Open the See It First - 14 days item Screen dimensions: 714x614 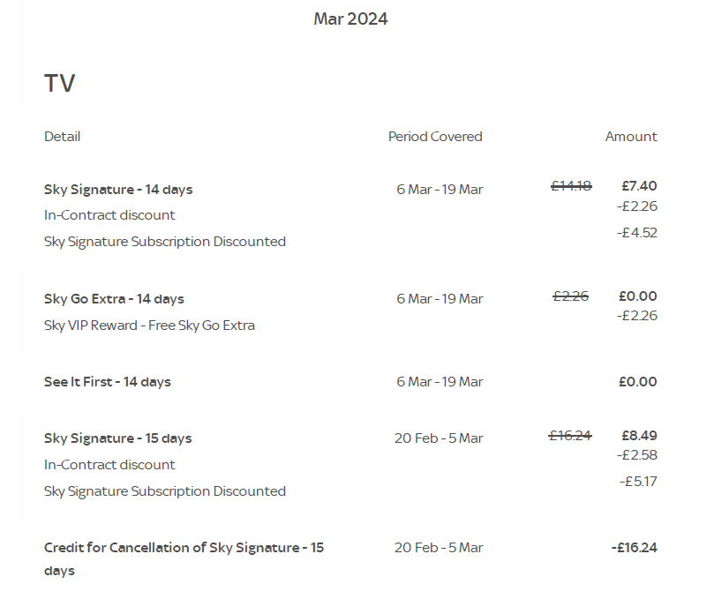click(x=108, y=382)
